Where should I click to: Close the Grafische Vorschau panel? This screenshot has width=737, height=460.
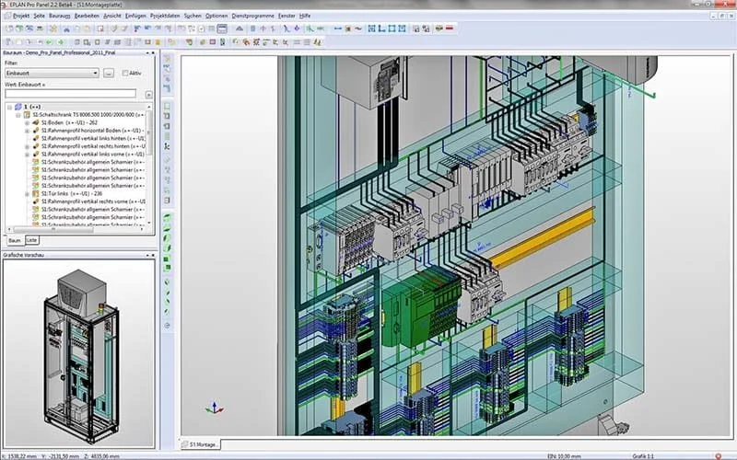153,255
